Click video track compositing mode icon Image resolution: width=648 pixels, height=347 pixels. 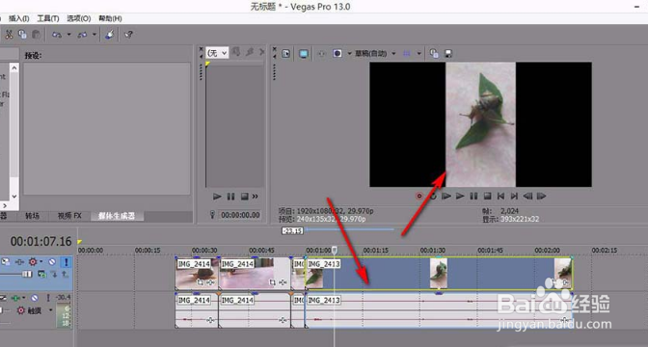click(41, 274)
